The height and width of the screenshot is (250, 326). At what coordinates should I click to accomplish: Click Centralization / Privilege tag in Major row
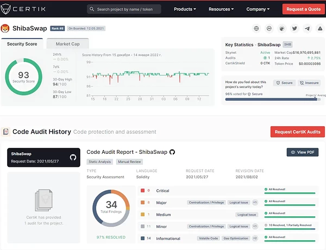[206, 203]
